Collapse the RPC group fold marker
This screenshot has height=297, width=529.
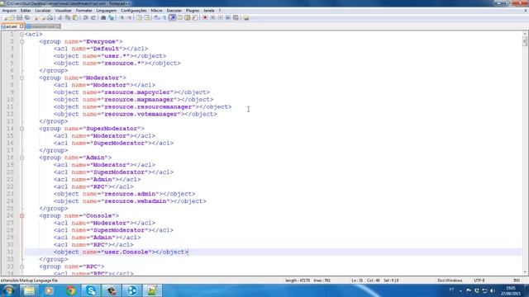pyautogui.click(x=22, y=266)
